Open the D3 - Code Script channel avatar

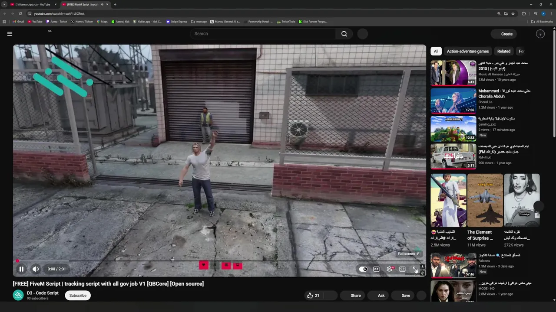coord(18,295)
